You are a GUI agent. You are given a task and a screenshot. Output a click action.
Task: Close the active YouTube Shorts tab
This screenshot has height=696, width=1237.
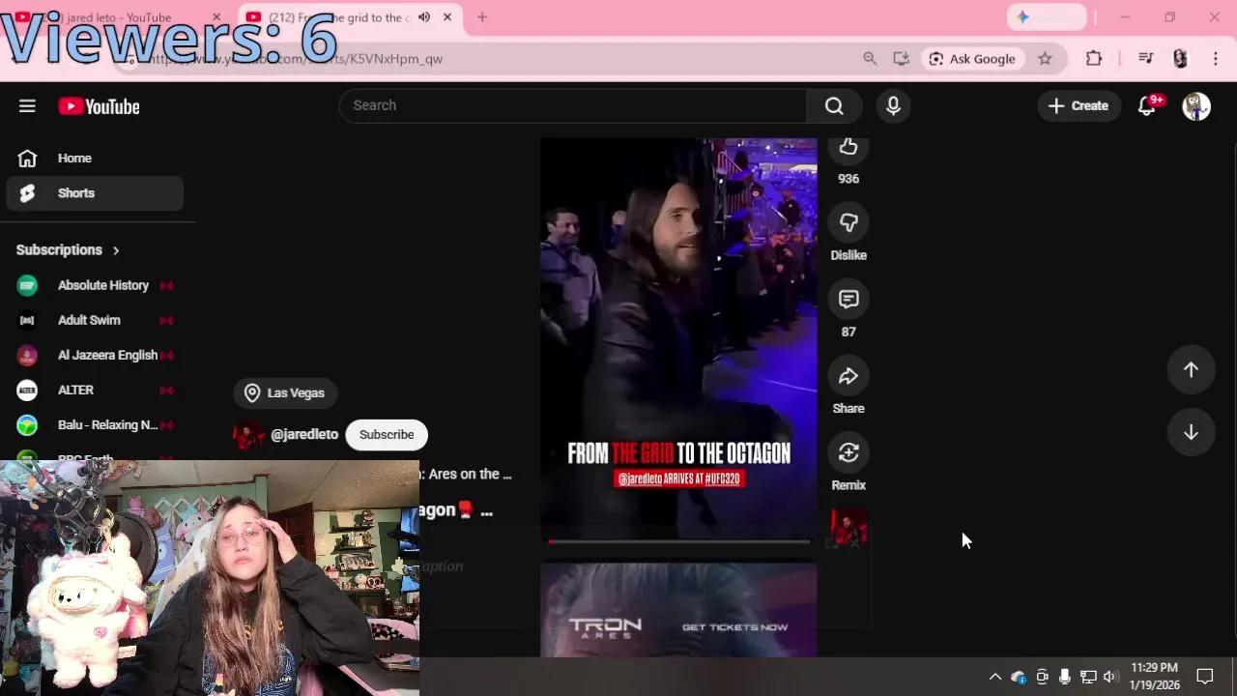pos(447,17)
